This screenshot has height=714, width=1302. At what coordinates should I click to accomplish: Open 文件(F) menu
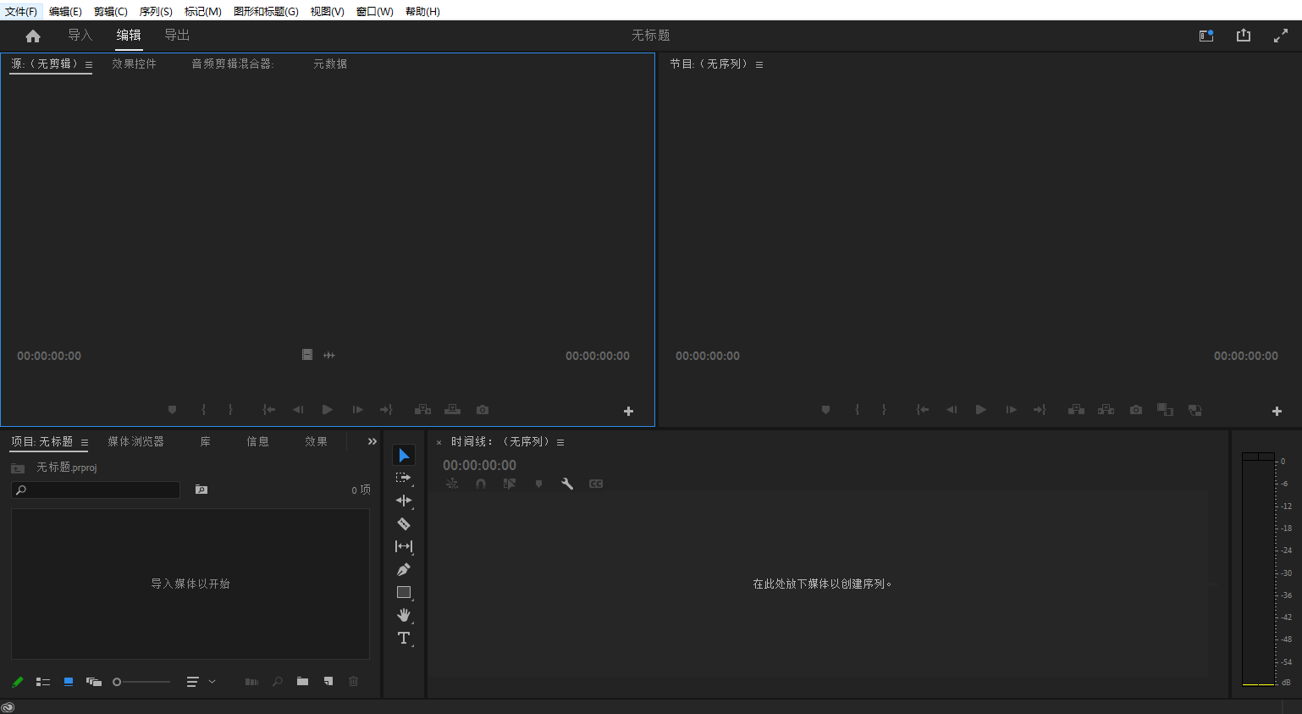pos(21,11)
